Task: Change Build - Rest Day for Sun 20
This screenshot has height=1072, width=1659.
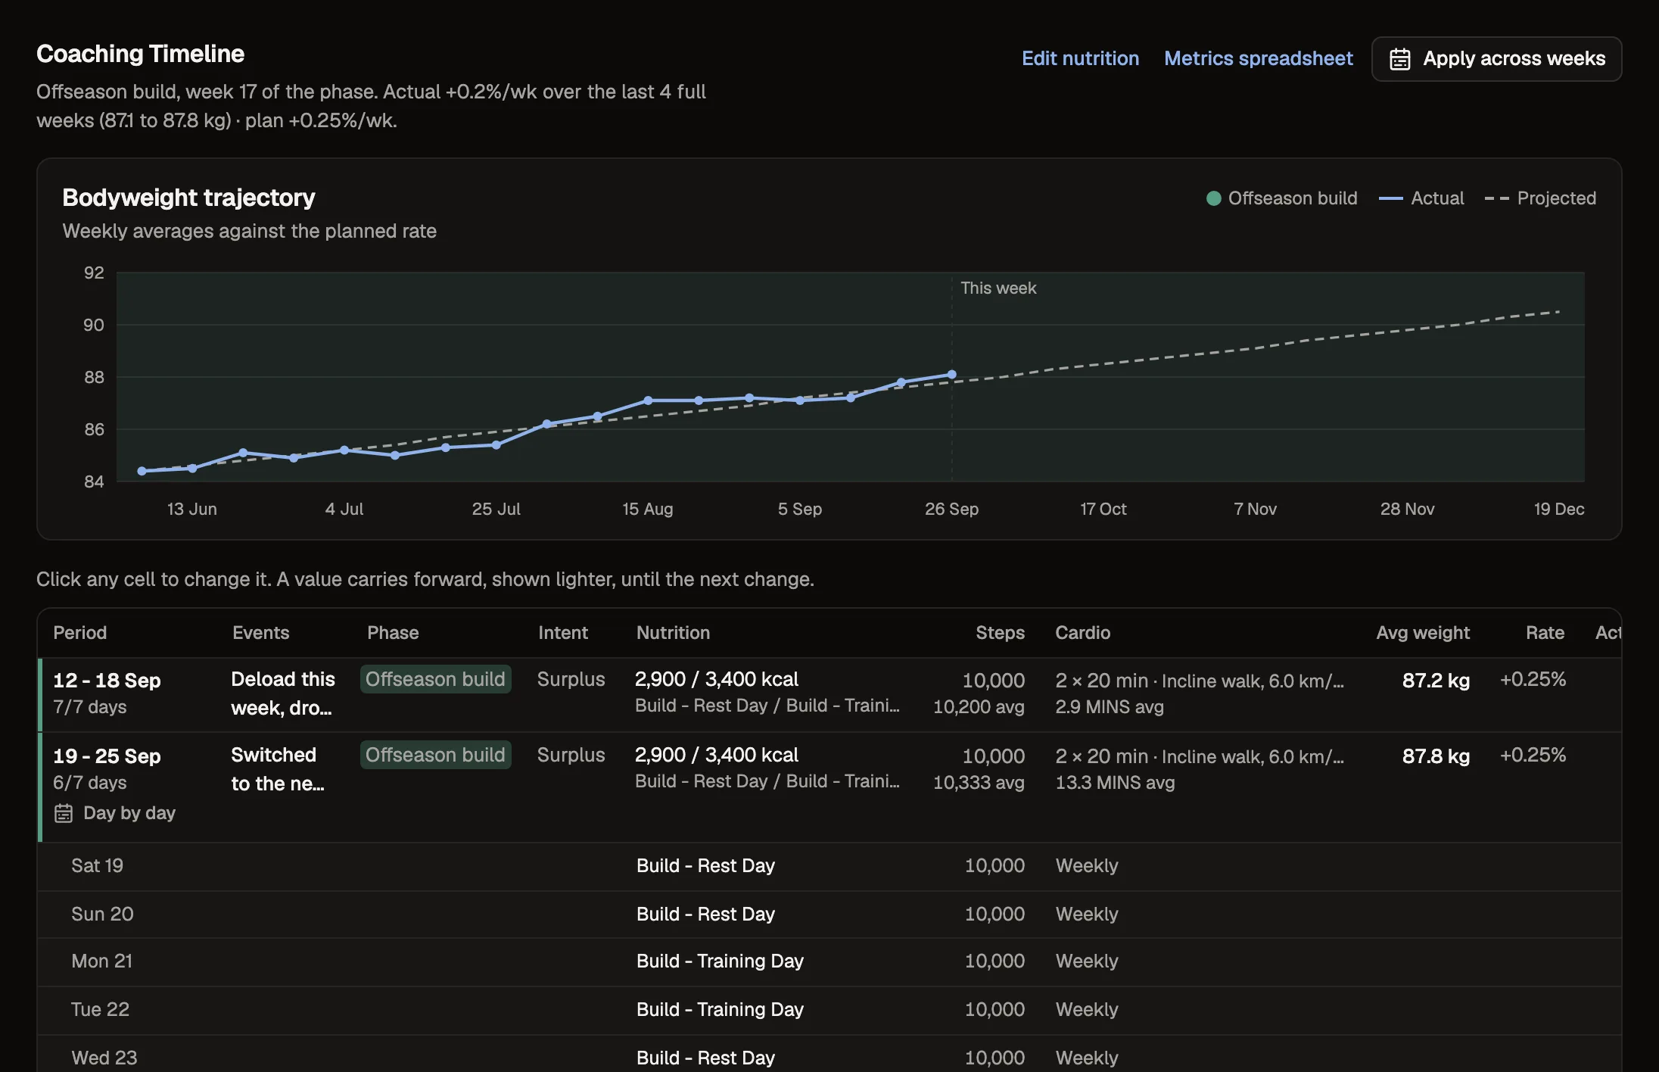Action: pyautogui.click(x=705, y=914)
